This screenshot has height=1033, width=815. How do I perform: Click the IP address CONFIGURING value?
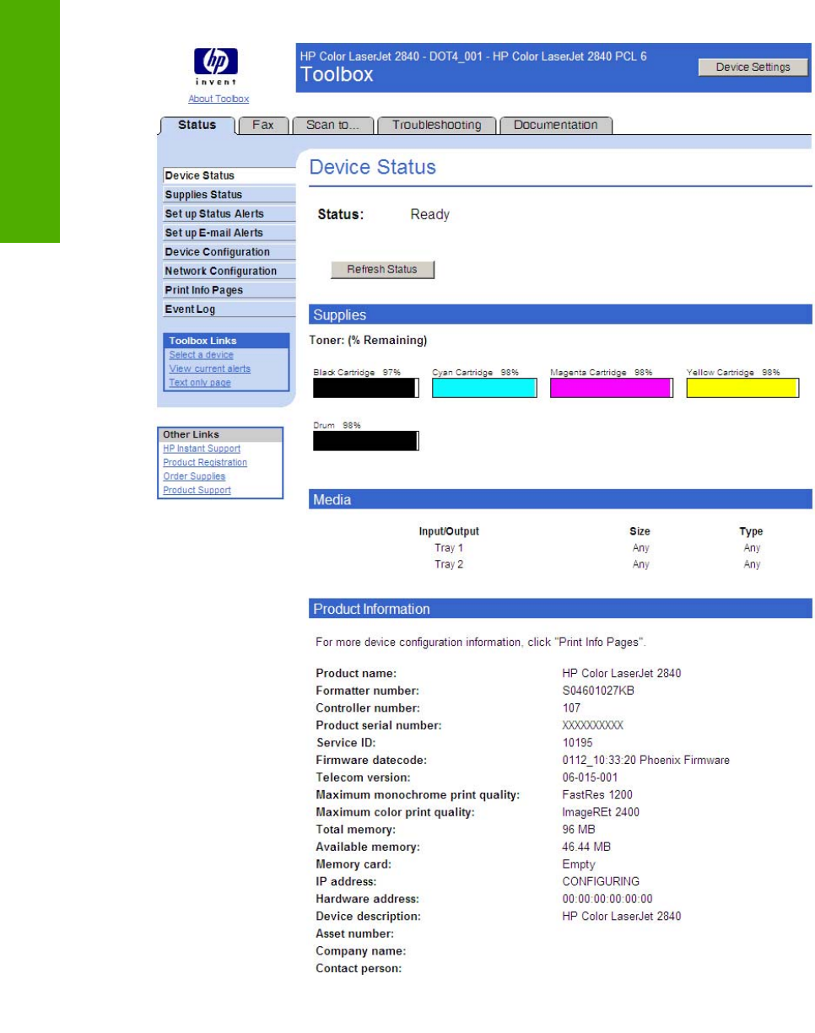[601, 882]
